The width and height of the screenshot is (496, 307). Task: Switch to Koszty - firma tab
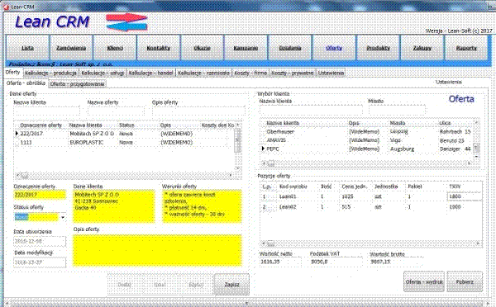coord(250,73)
